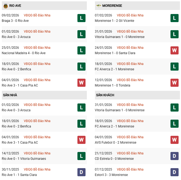Select the SÂN KHÁCH away section header

click(x=105, y=95)
